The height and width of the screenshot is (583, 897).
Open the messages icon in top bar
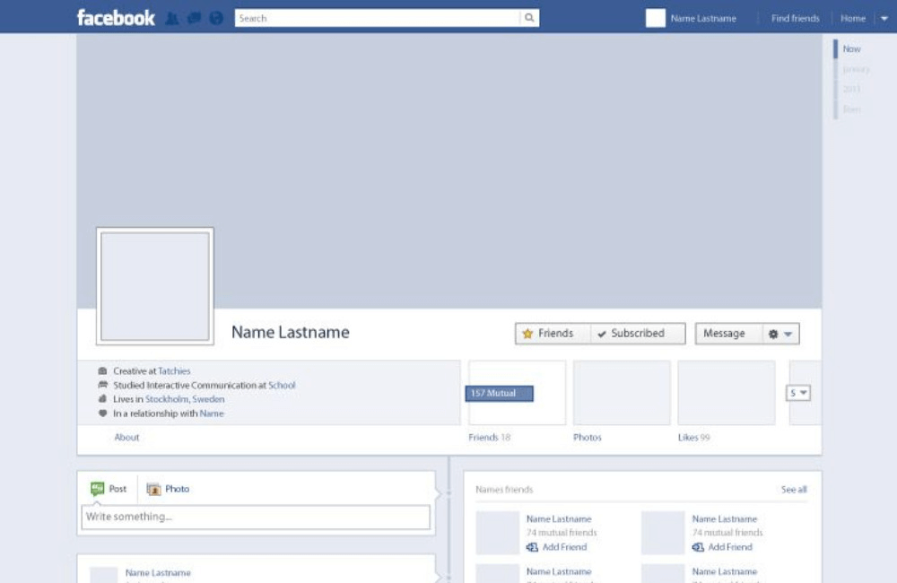coord(194,18)
